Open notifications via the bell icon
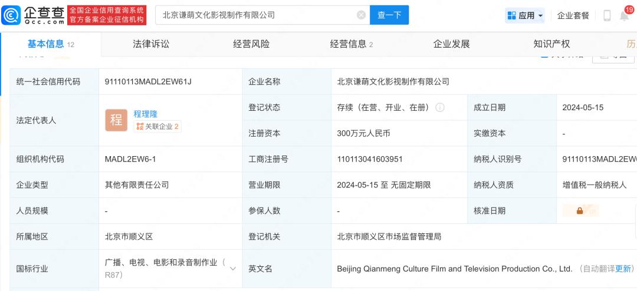 click(624, 16)
